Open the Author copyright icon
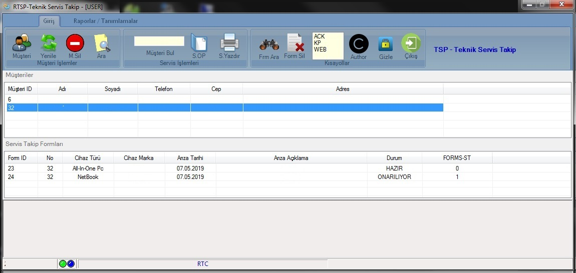This screenshot has height=273, width=576. pos(359,43)
